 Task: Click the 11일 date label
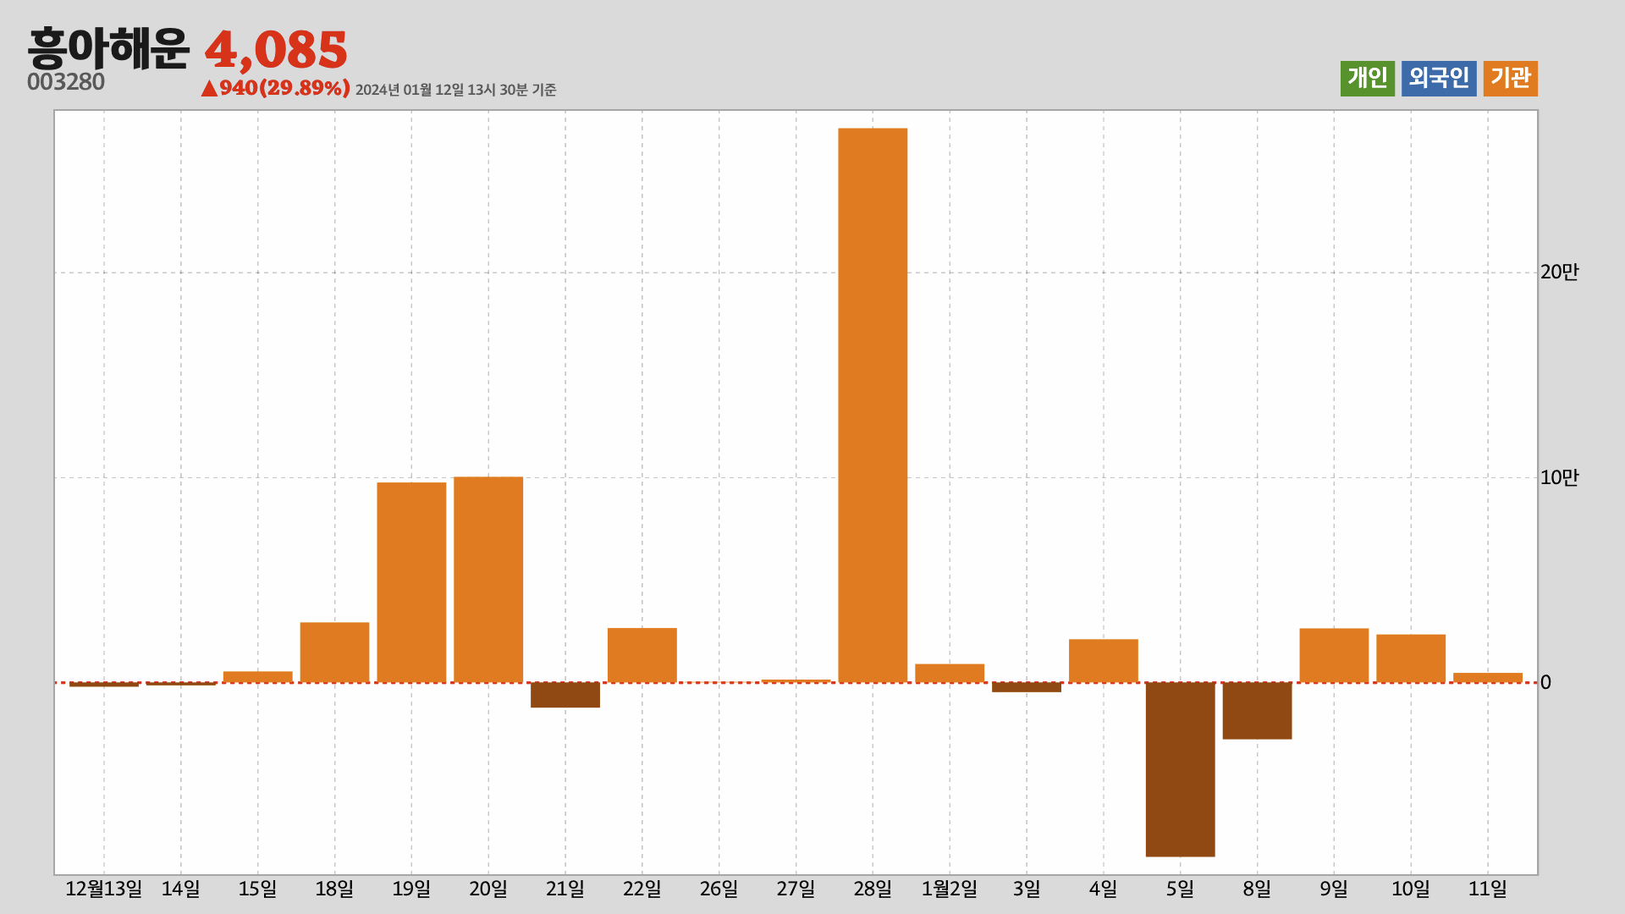coord(1488,889)
